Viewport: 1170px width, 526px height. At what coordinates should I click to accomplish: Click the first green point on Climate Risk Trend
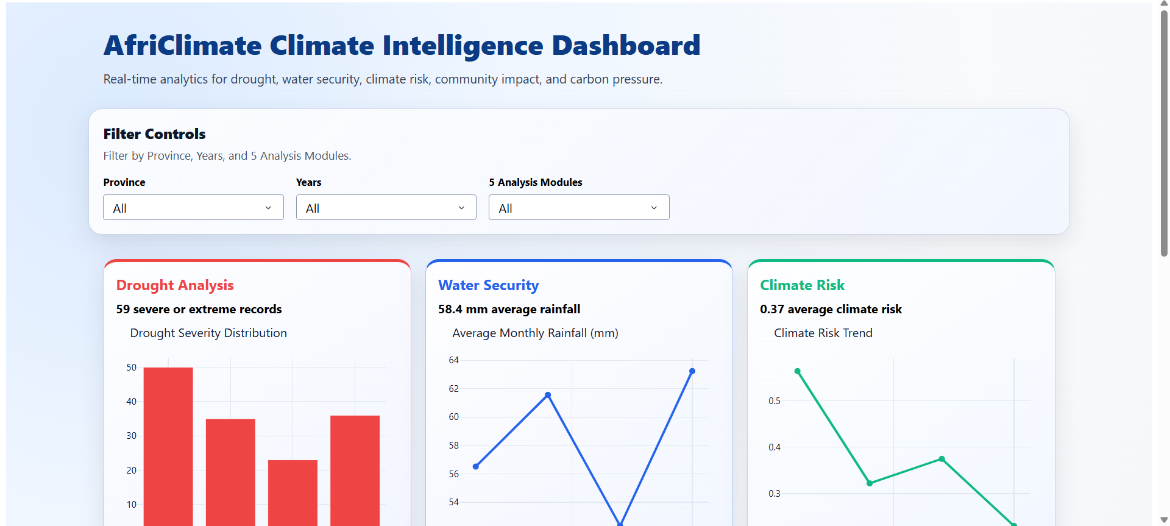tap(798, 371)
